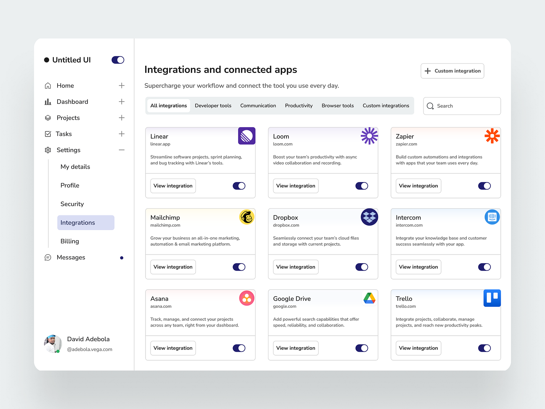Image resolution: width=545 pixels, height=409 pixels.
Task: Open Messages in the sidebar
Action: click(71, 257)
